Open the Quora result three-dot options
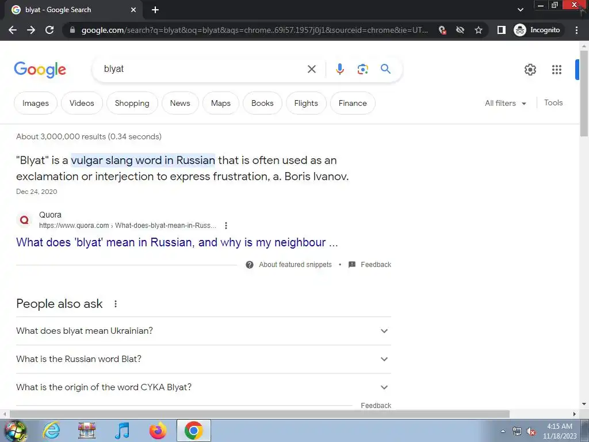This screenshot has width=589, height=442. pyautogui.click(x=225, y=226)
